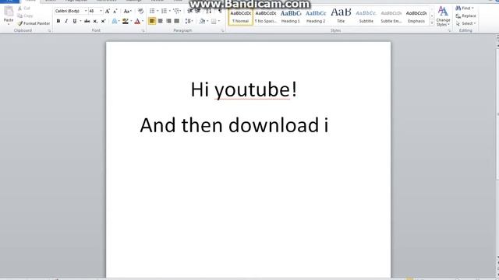Apply the Heading 2 style
The width and height of the screenshot is (499, 280).
pyautogui.click(x=316, y=17)
